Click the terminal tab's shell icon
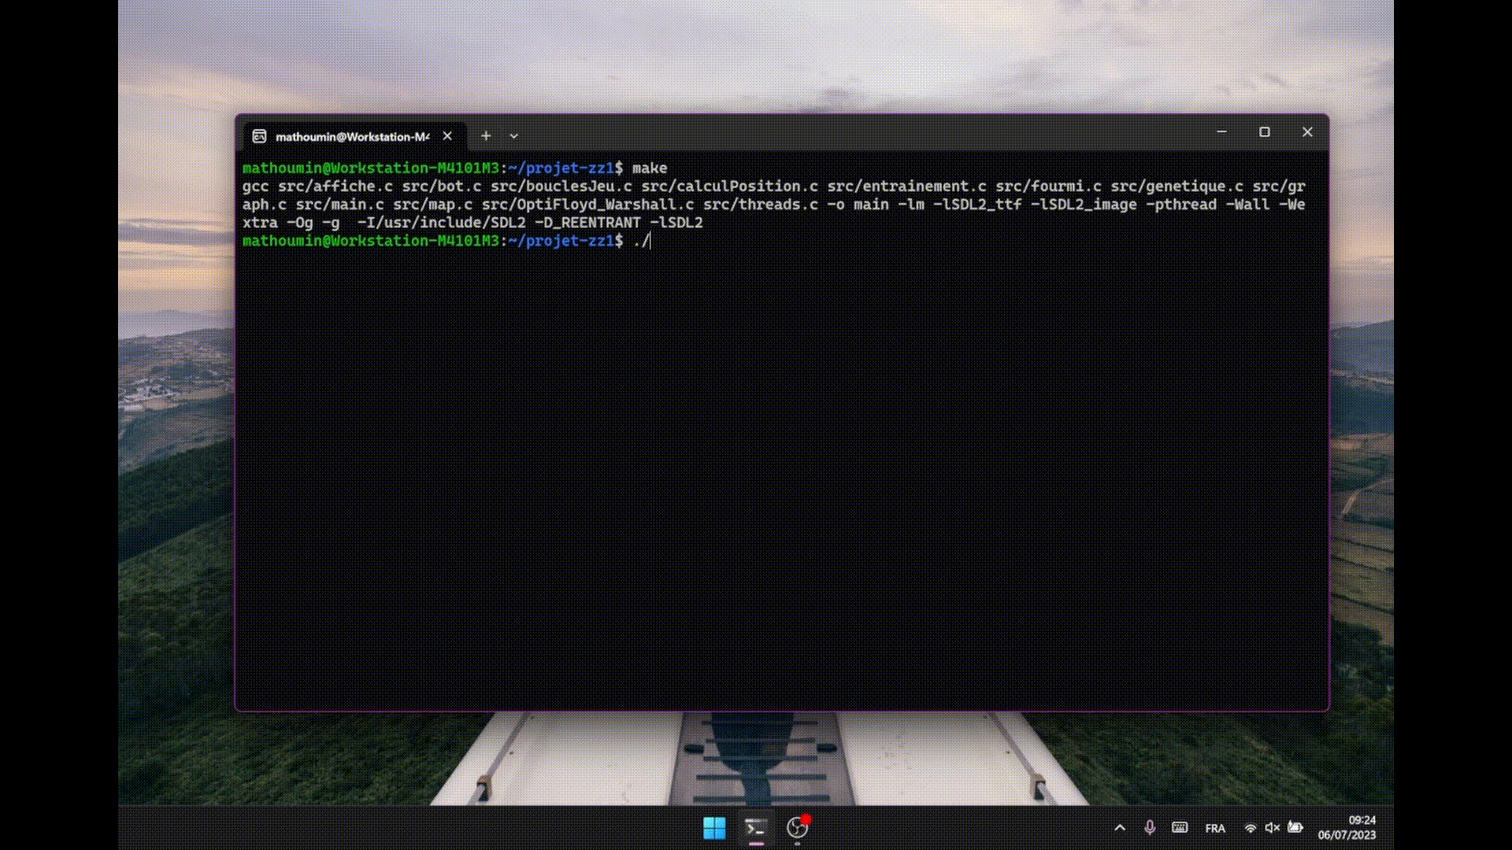Image resolution: width=1512 pixels, height=850 pixels. [259, 137]
